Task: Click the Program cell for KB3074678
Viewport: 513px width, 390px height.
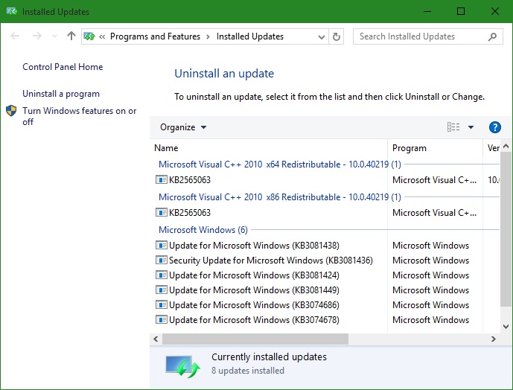Action: (430, 320)
